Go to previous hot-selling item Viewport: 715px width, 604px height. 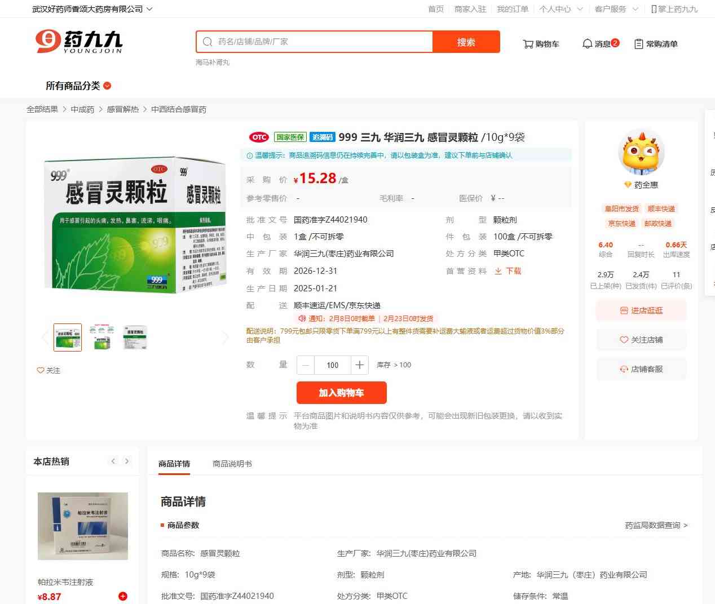113,461
